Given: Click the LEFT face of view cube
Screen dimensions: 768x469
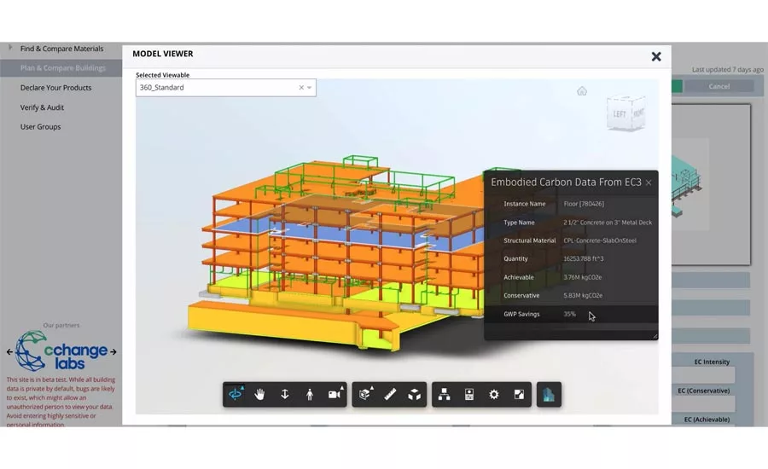Looking at the screenshot, I should click(620, 114).
